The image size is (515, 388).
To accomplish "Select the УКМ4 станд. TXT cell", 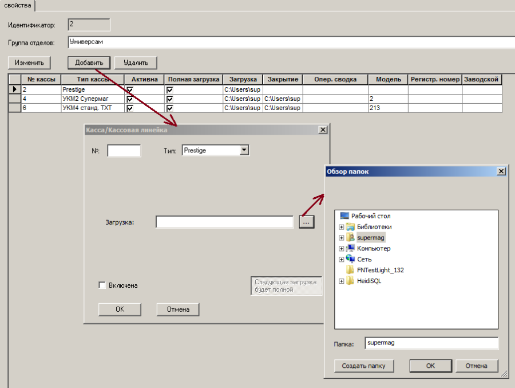I will pyautogui.click(x=93, y=108).
